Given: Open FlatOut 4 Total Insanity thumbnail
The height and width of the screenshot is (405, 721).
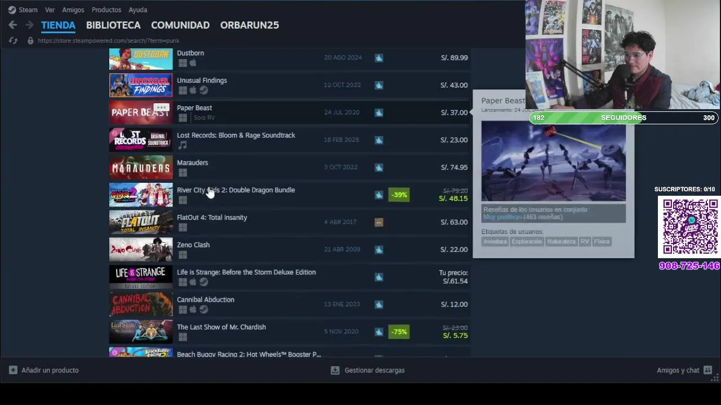Looking at the screenshot, I should (x=141, y=222).
